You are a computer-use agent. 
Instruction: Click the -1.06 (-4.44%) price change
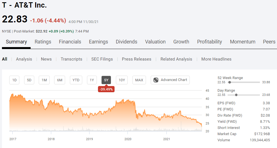click(x=48, y=20)
